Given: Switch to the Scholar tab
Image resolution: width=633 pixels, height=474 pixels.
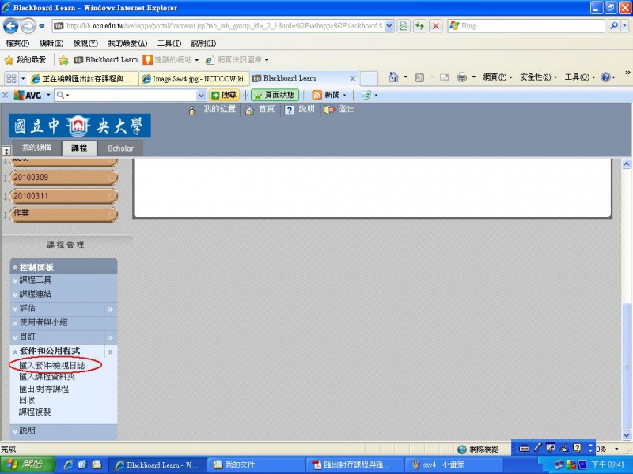Looking at the screenshot, I should pyautogui.click(x=120, y=149).
